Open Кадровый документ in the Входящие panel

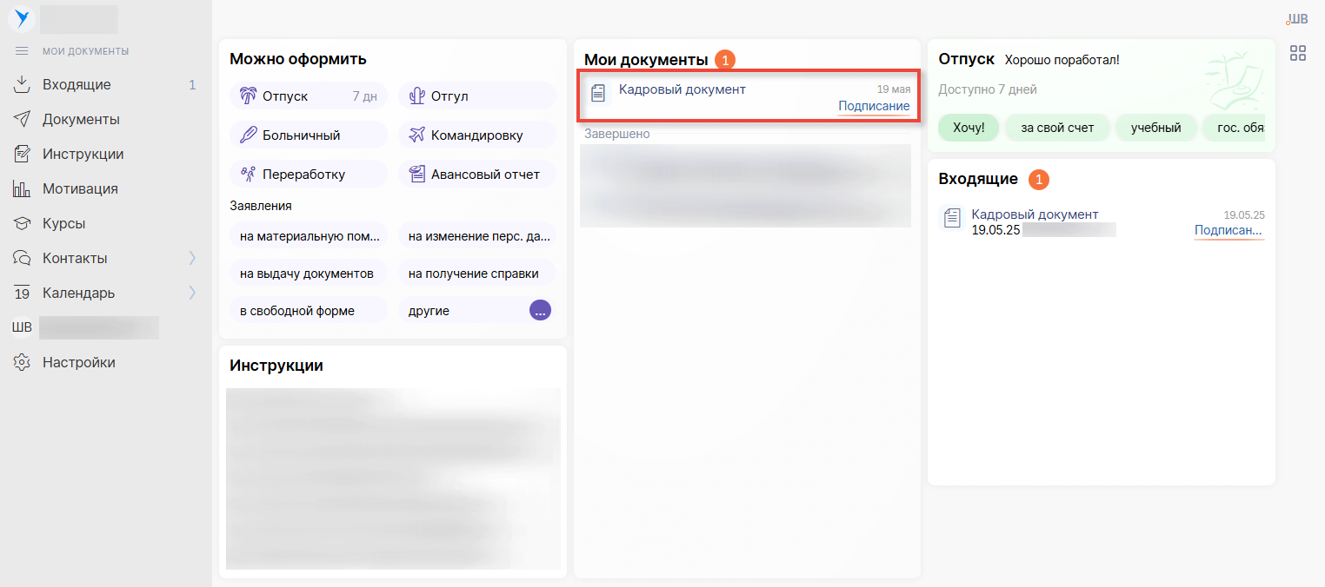[x=1035, y=214]
